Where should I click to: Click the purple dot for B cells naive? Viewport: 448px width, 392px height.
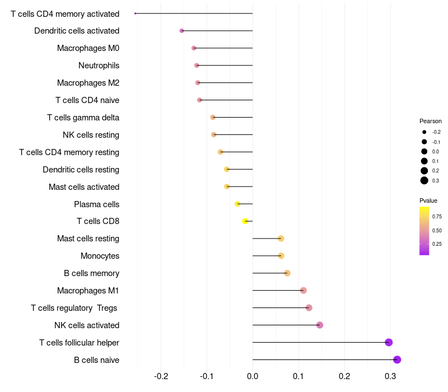(x=397, y=360)
